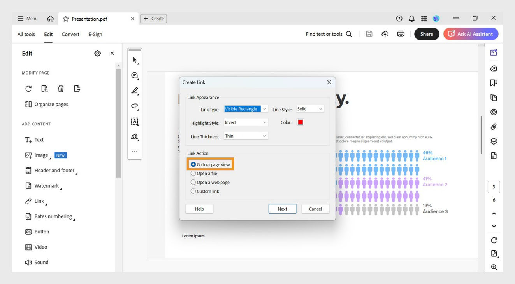
Task: Select the Selection arrow tool
Action: tap(134, 60)
